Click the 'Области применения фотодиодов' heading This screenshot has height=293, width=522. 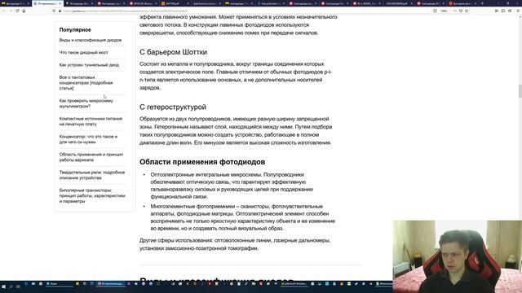coord(202,162)
